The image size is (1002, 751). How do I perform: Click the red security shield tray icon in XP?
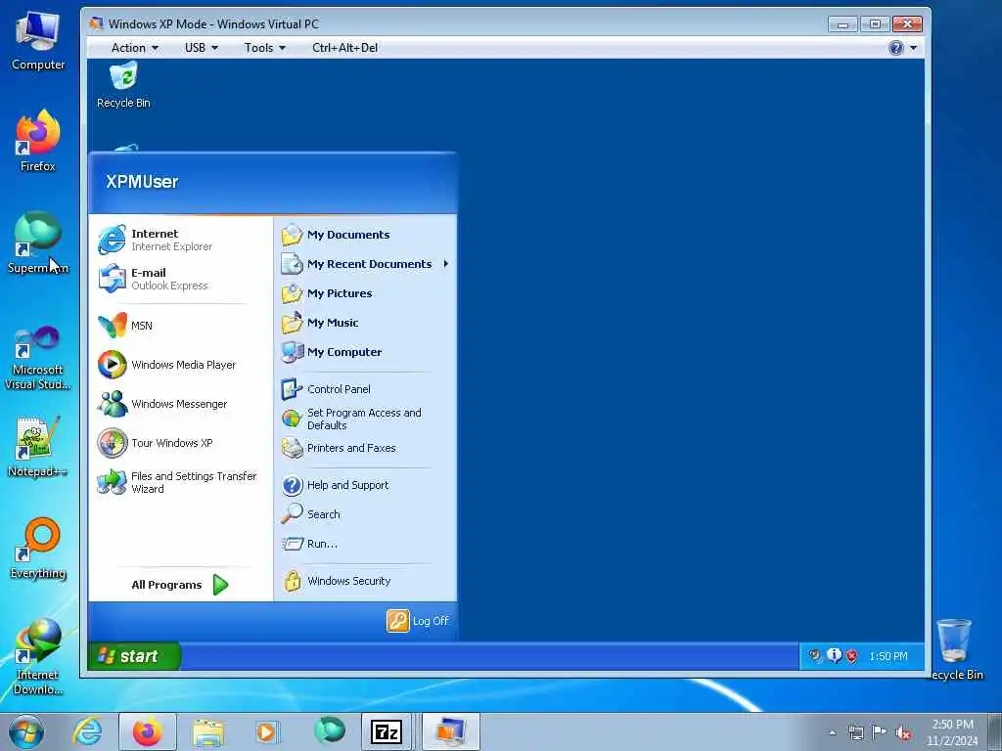tap(852, 656)
